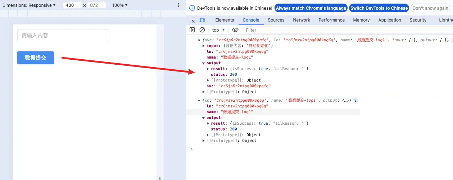Open the 100% zoom dropdown
453x180 pixels.
pos(120,5)
